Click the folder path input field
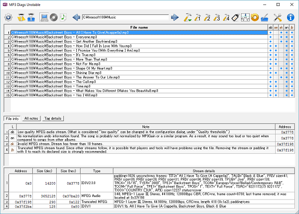Image resolution: width=299 pixels, height=214 pixels. 126,17
